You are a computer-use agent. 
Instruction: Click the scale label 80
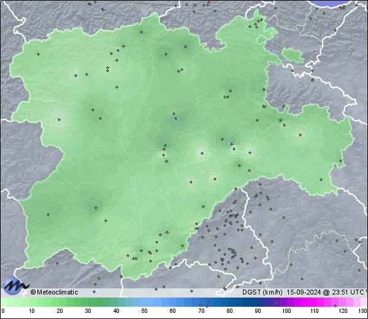pos(229,311)
